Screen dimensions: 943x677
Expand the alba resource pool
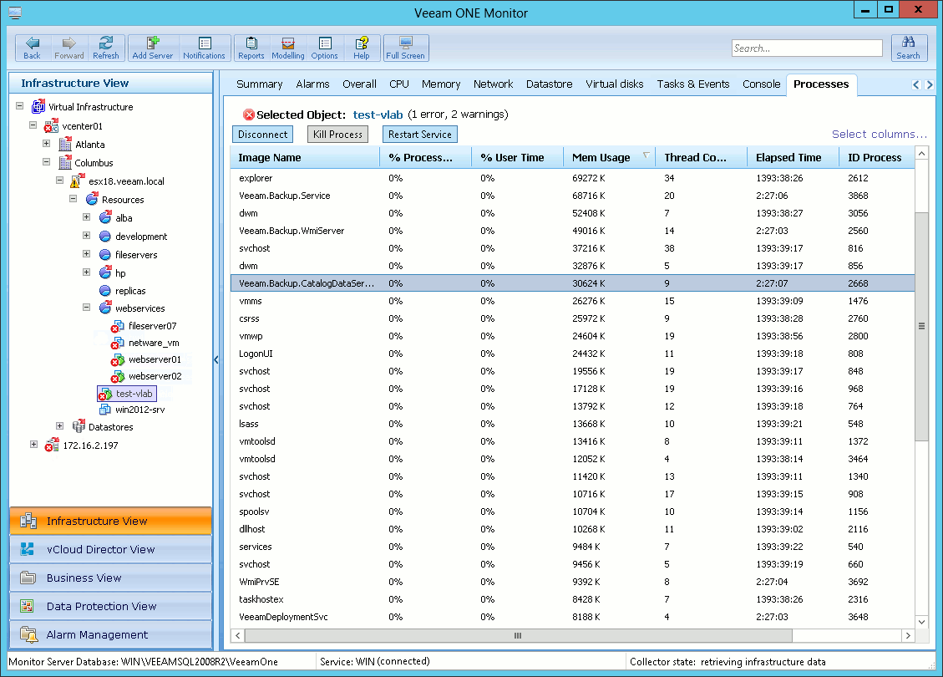click(x=87, y=216)
